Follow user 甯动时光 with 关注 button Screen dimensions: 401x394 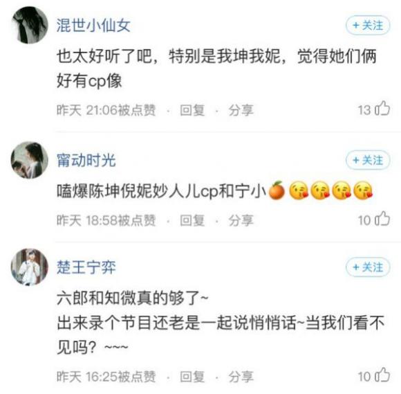(368, 160)
